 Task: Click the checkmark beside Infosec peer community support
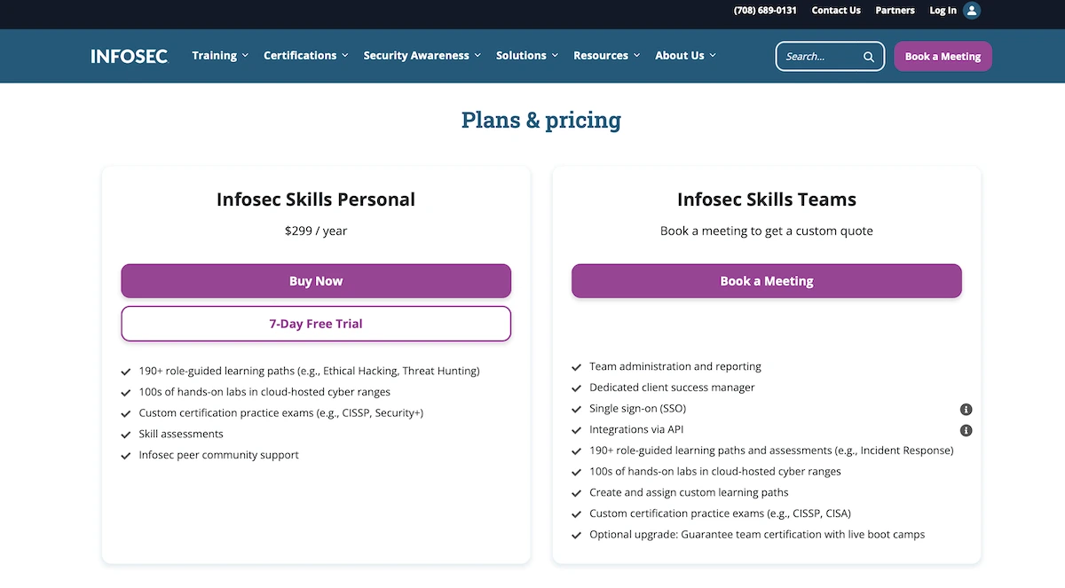pyautogui.click(x=125, y=455)
